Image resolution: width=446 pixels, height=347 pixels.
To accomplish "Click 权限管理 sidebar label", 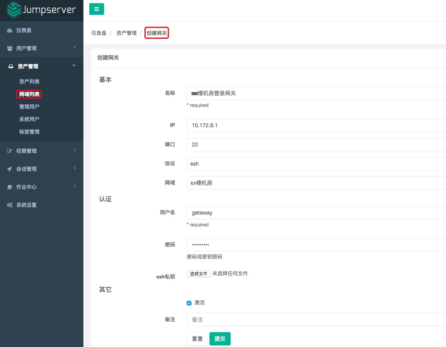I will point(27,151).
